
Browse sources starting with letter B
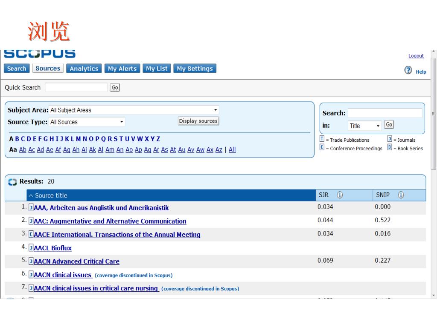(17, 139)
